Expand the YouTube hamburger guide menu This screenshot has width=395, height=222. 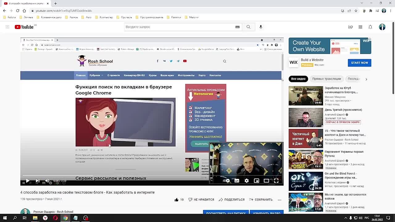click(x=7, y=27)
